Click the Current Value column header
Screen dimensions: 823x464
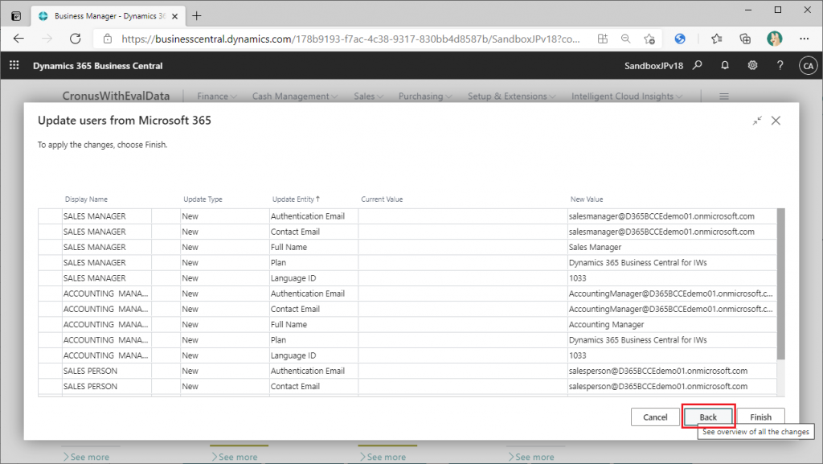pyautogui.click(x=382, y=199)
